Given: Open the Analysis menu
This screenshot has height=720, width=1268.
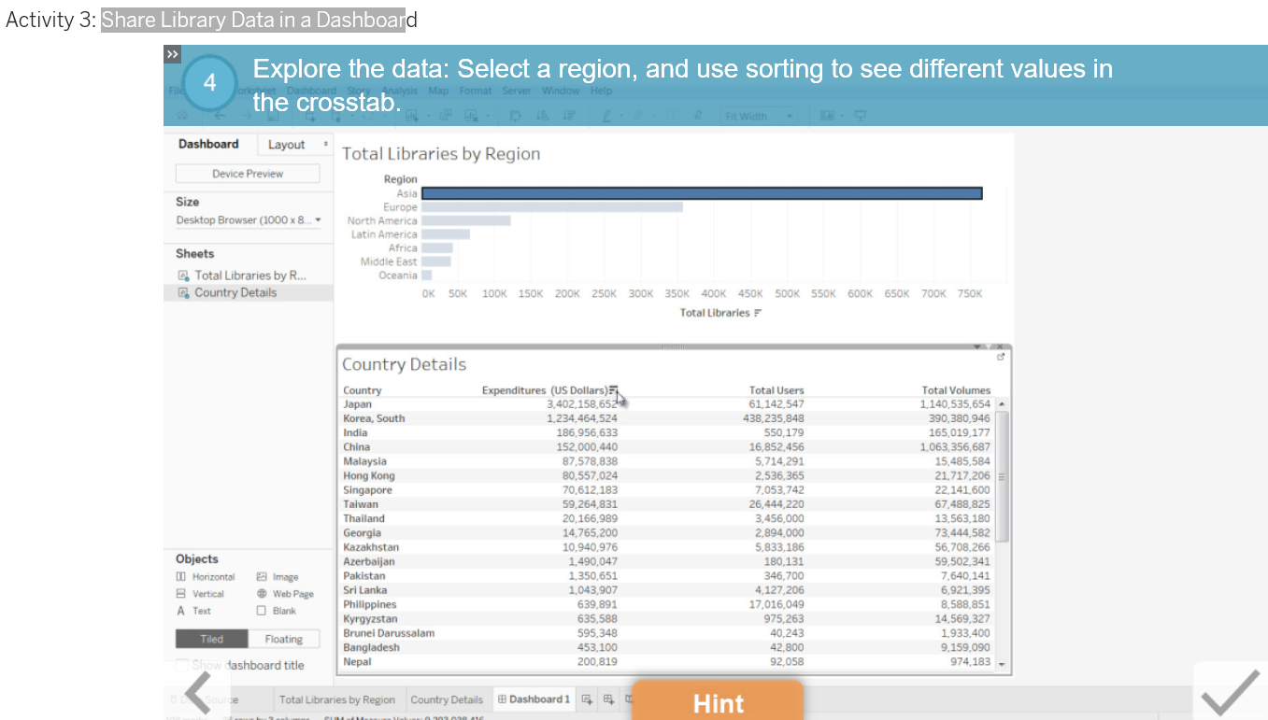Looking at the screenshot, I should click(x=400, y=91).
